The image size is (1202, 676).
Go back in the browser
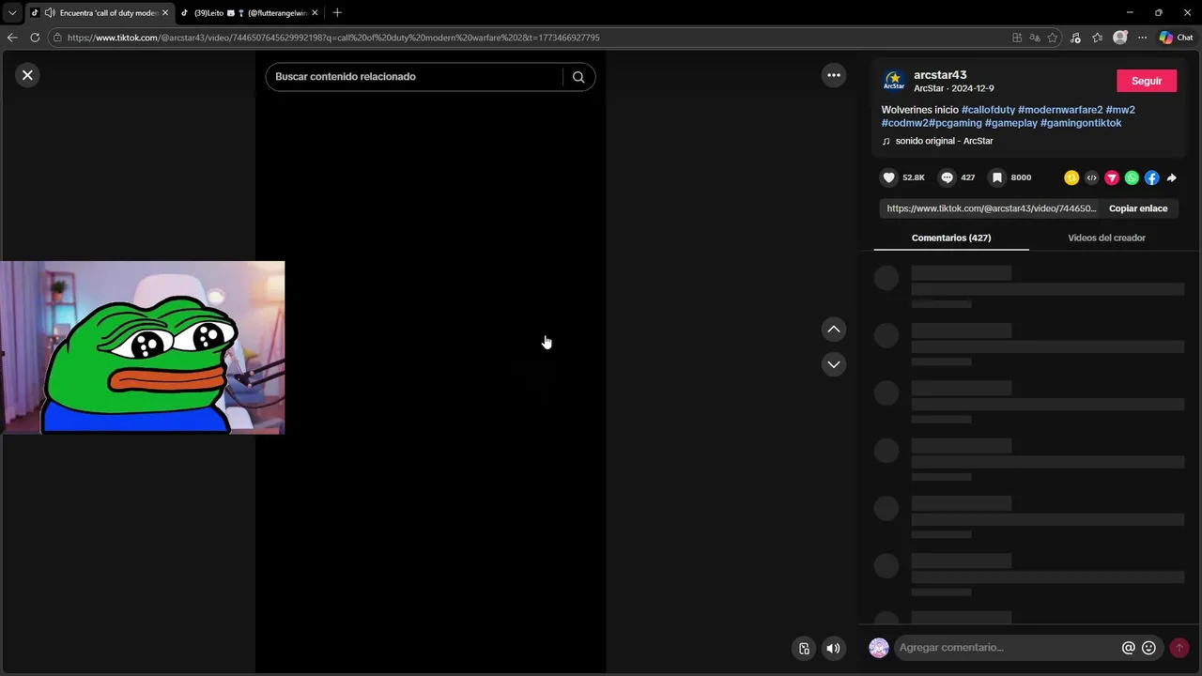[12, 38]
